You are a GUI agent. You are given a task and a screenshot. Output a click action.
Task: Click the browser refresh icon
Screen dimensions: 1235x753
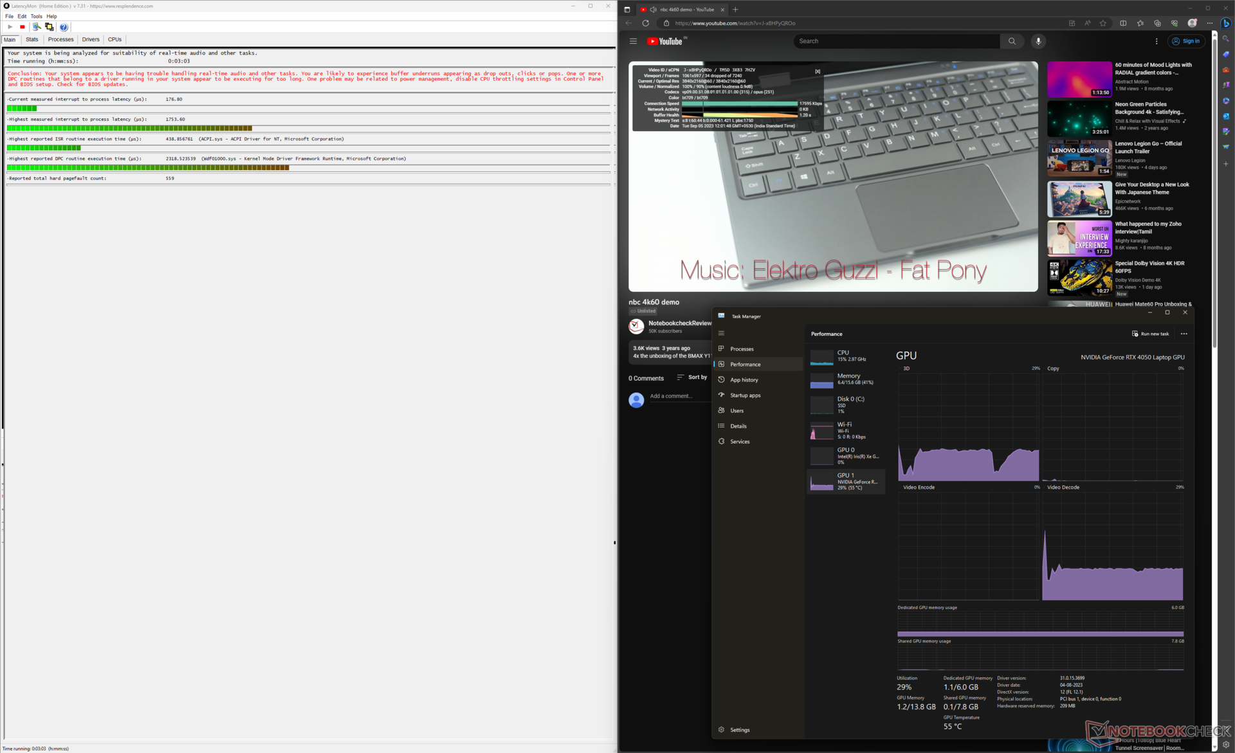(x=646, y=23)
